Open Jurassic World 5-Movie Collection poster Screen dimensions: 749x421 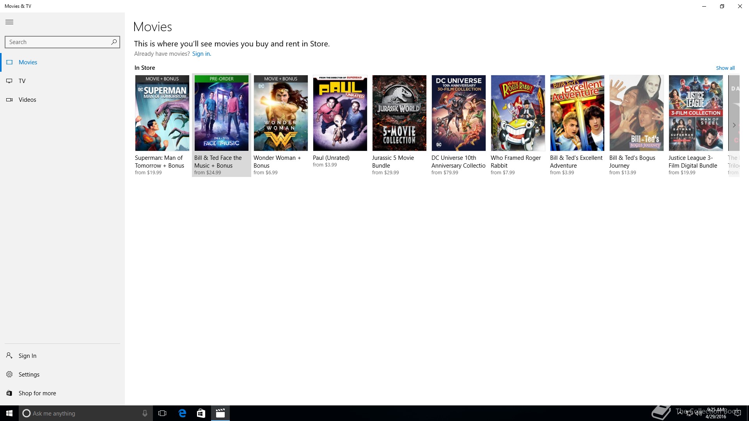tap(399, 113)
